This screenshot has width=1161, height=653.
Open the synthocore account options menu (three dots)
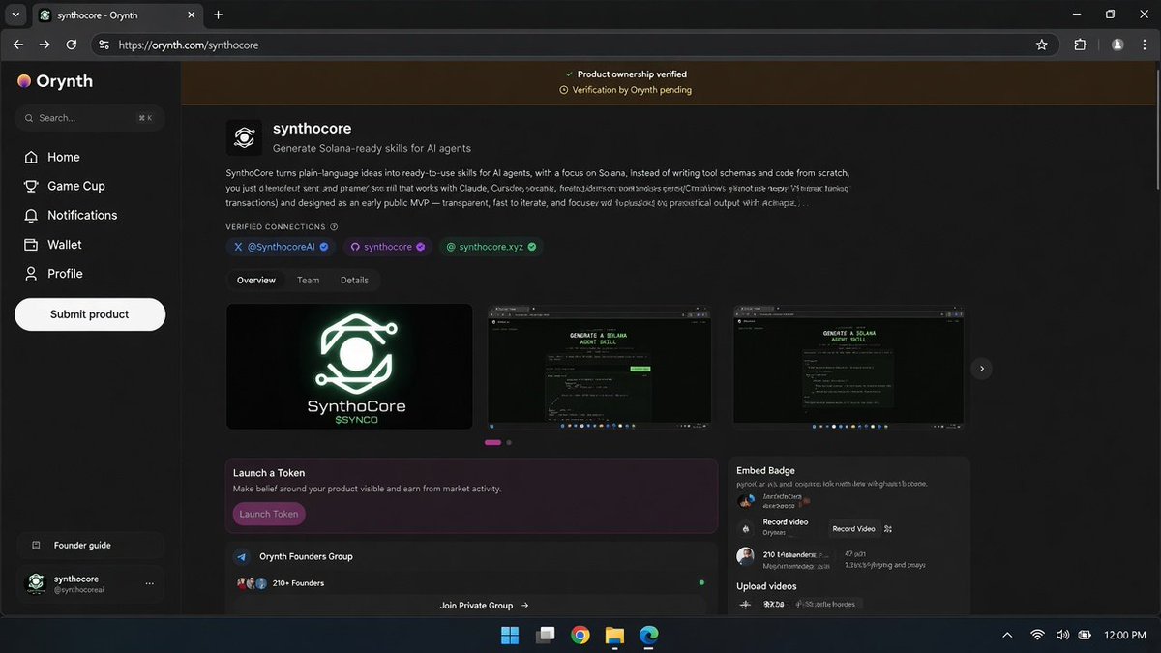coord(149,583)
